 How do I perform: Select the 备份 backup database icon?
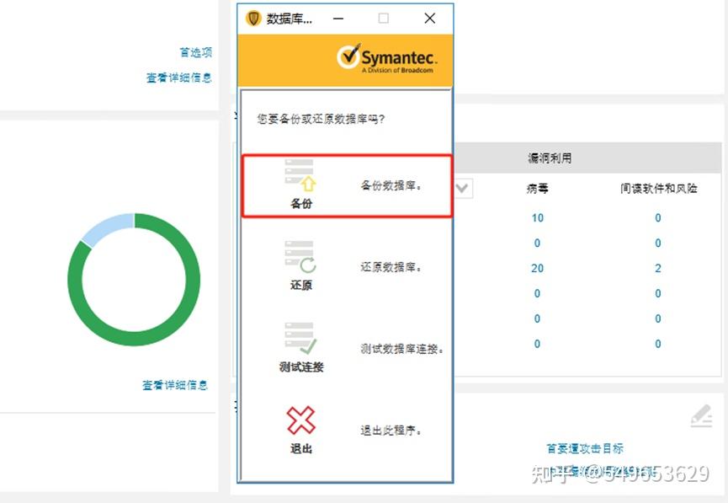click(x=301, y=177)
